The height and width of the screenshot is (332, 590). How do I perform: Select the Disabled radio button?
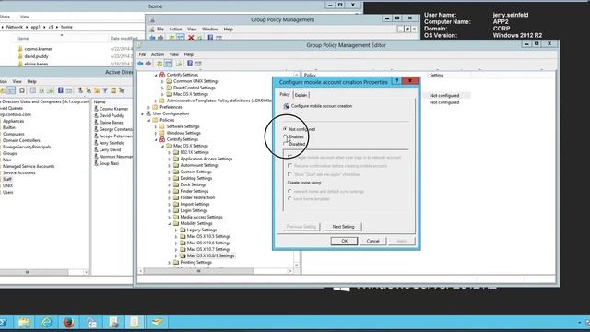click(x=285, y=144)
